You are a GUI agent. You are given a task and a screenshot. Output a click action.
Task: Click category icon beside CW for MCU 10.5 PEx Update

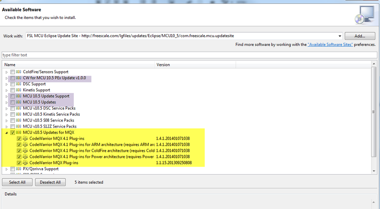tap(19, 78)
